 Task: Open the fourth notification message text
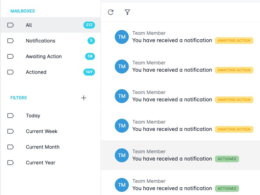(x=172, y=129)
